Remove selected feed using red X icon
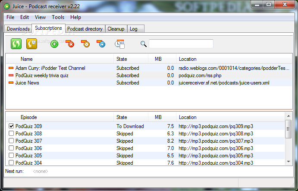 click(70, 44)
